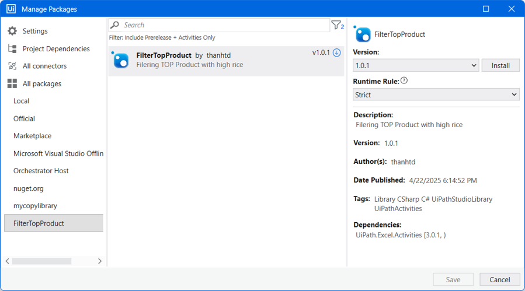Select Settings in the left panel
The width and height of the screenshot is (525, 291).
tap(35, 31)
